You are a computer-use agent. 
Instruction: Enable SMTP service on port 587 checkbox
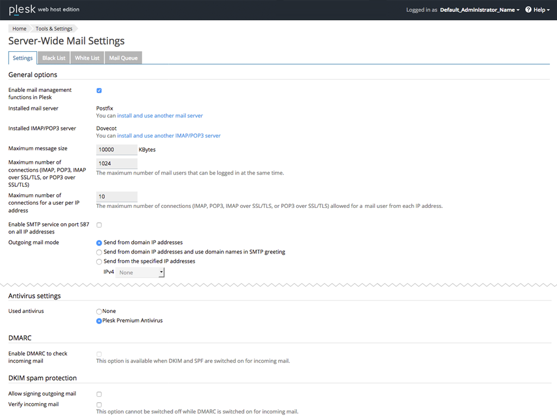(x=99, y=225)
